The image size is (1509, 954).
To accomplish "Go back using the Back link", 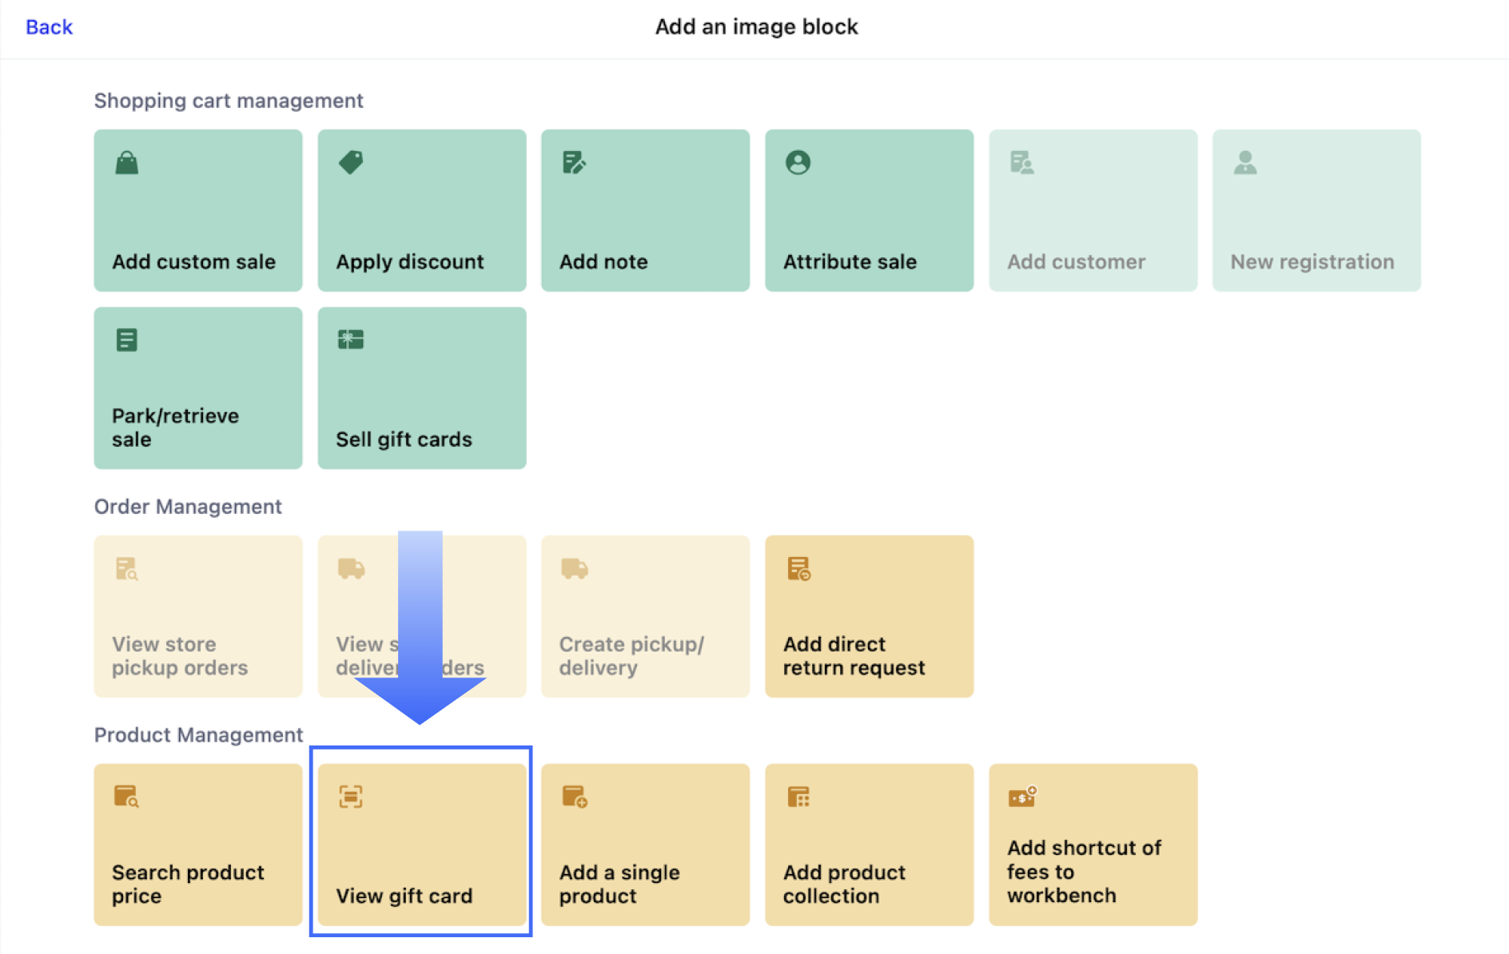I will click(49, 27).
